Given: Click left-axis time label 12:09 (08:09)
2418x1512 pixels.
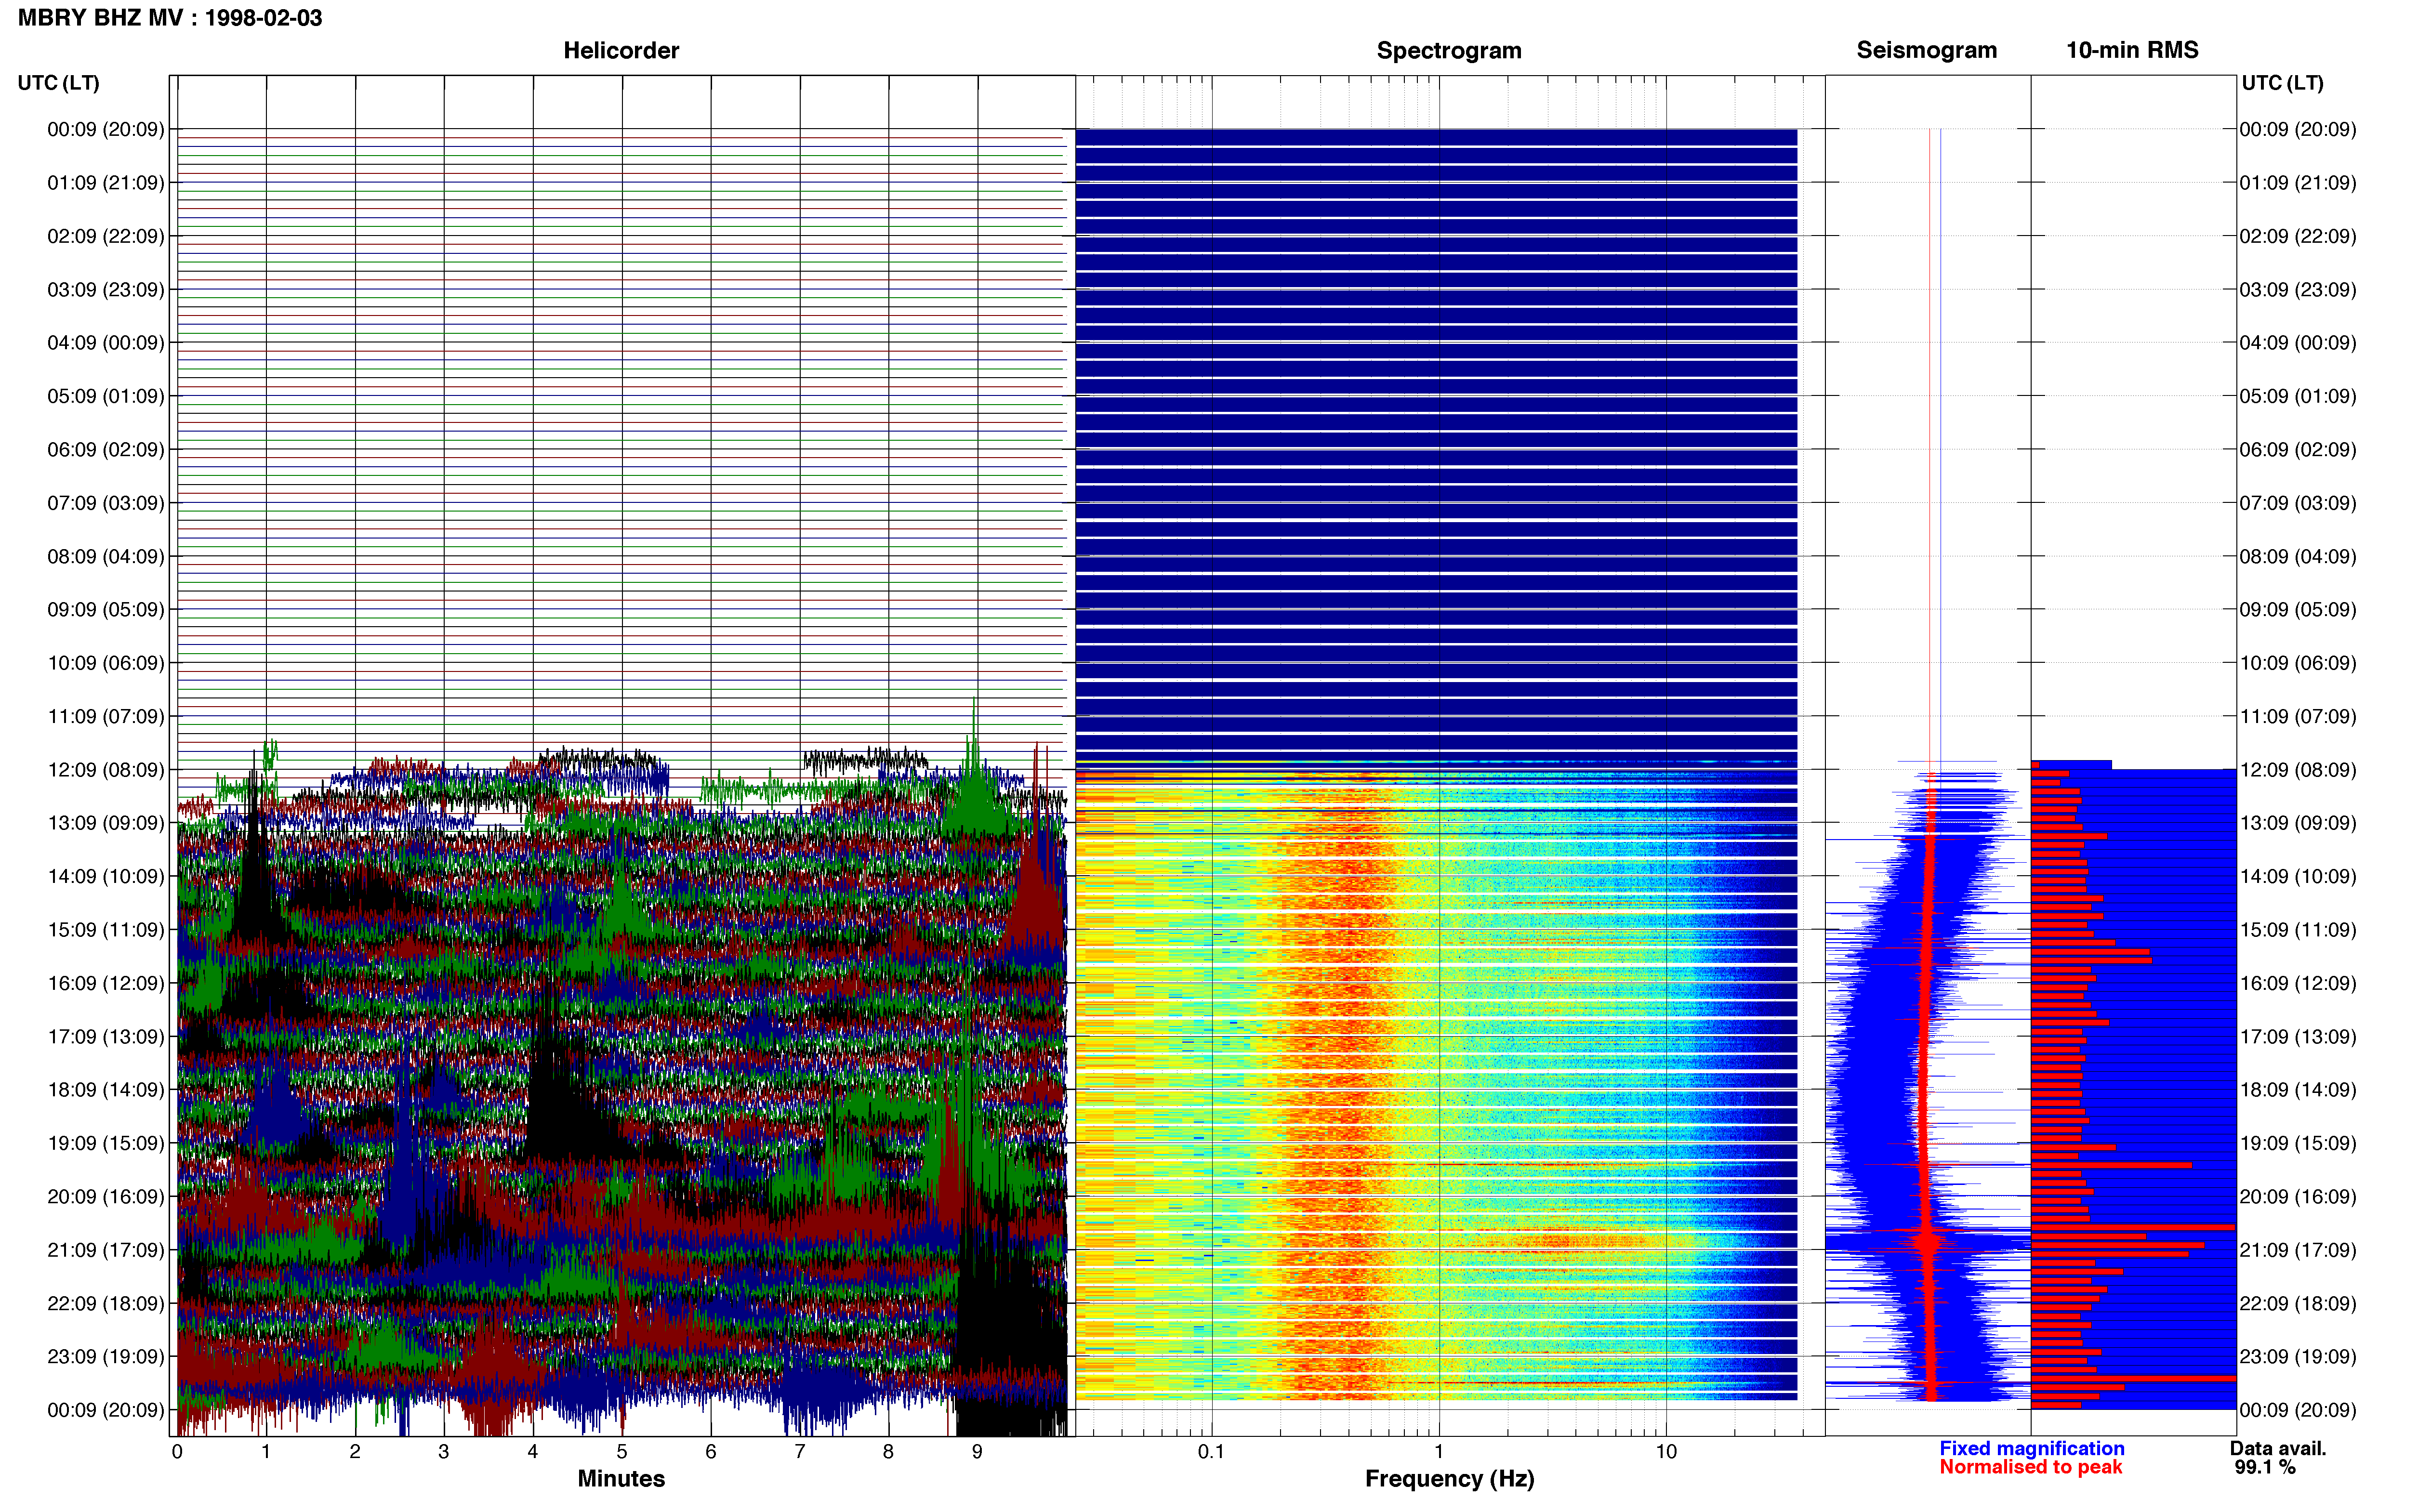Looking at the screenshot, I should coord(106,770).
